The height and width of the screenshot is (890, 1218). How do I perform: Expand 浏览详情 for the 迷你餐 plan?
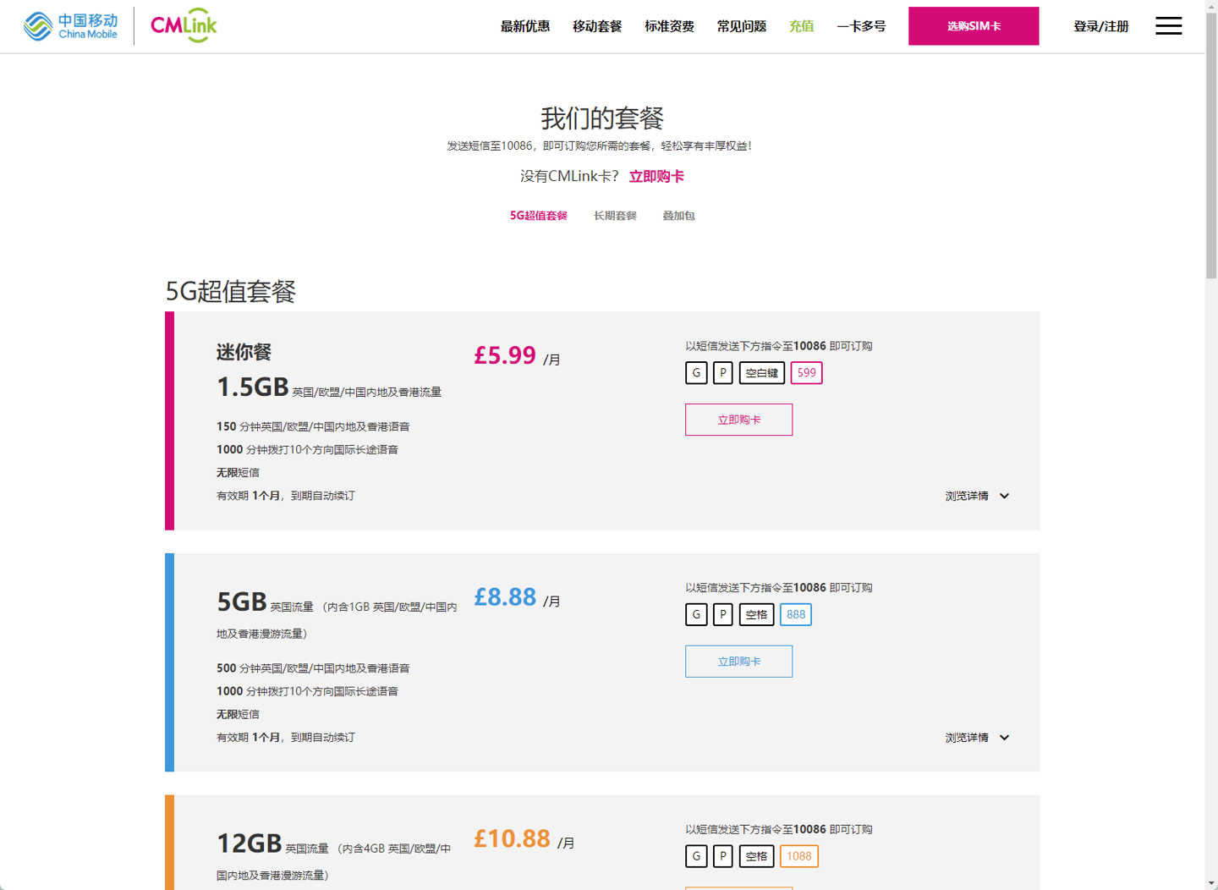click(x=976, y=497)
